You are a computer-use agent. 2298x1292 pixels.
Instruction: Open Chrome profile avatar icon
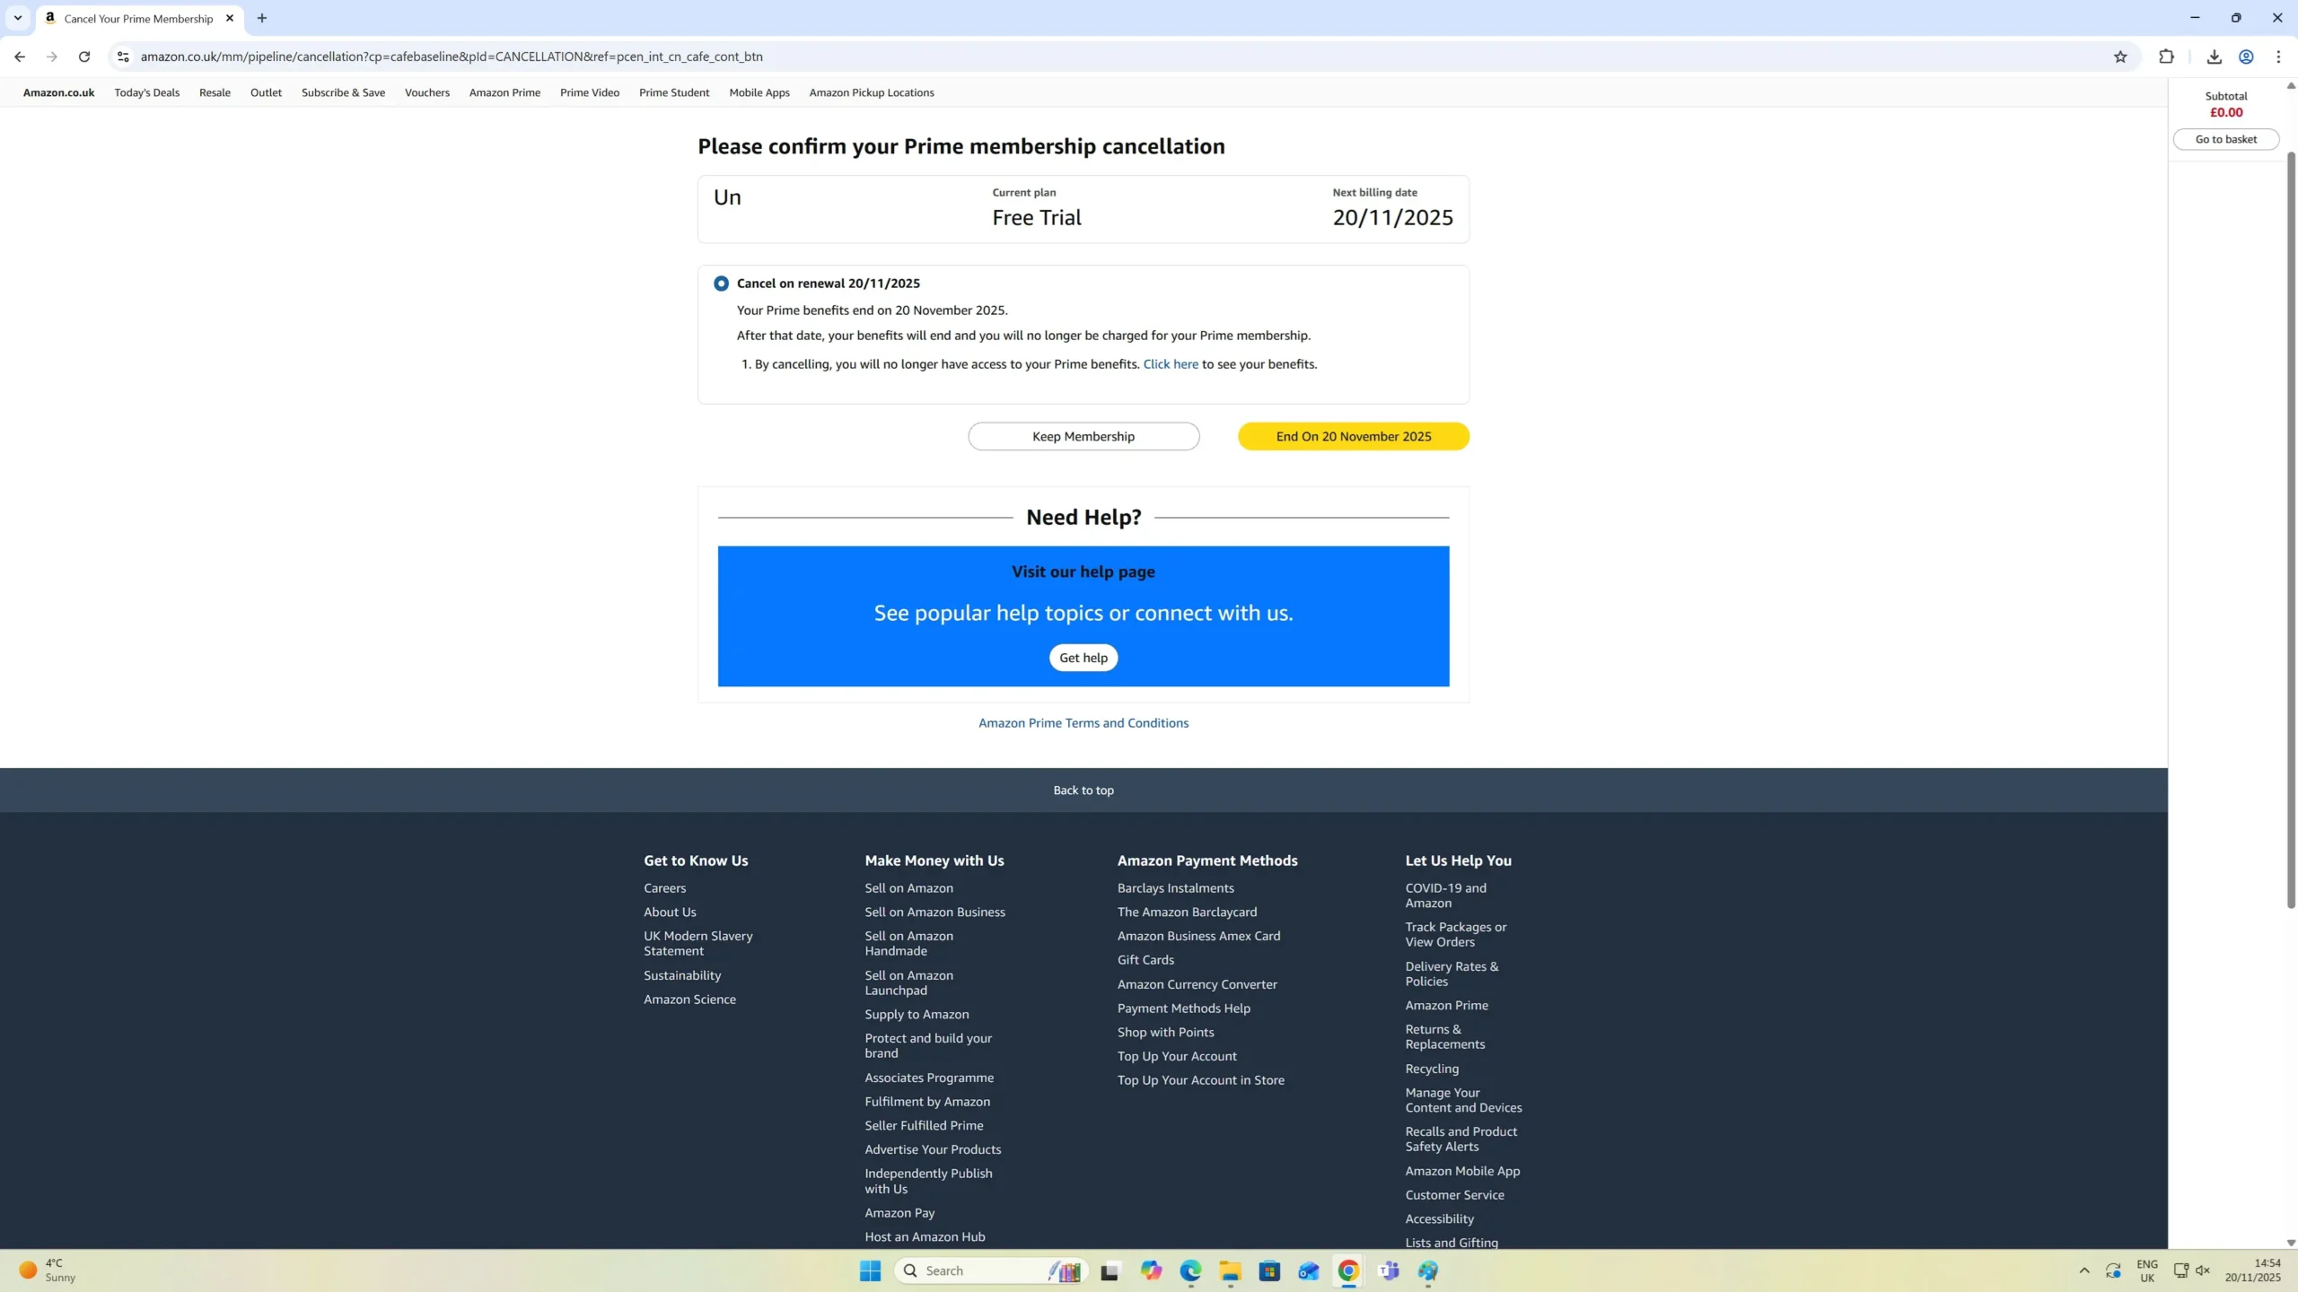pyautogui.click(x=2246, y=57)
